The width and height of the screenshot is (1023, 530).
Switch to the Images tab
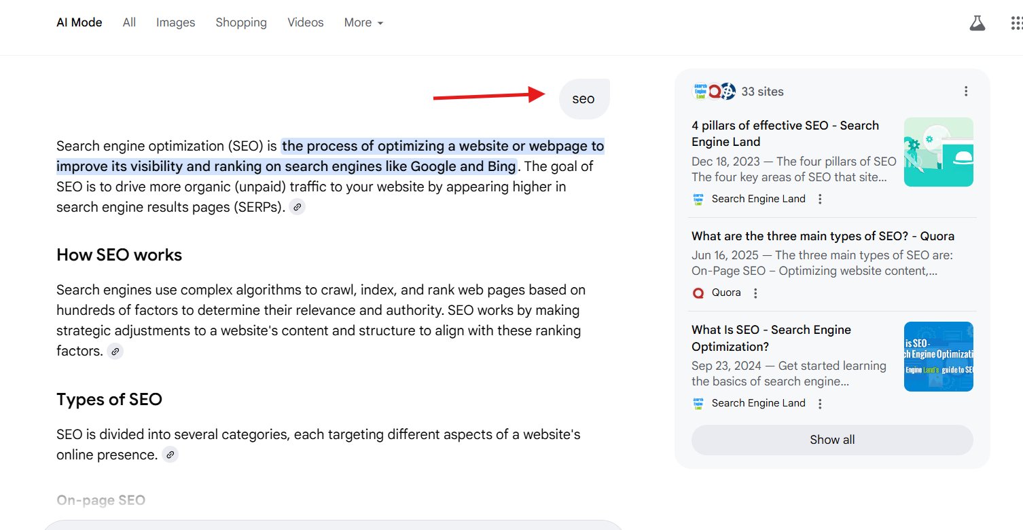pos(175,22)
